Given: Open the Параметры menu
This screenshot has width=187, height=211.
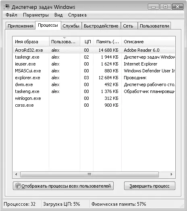Looking at the screenshot, I should 36,15.
